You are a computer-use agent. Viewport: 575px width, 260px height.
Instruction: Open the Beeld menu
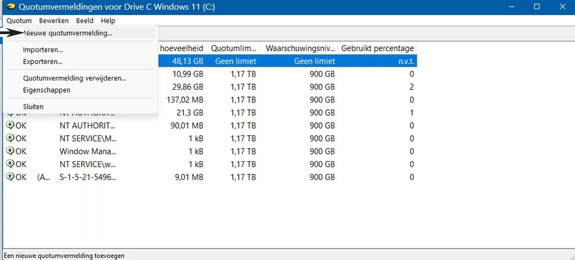coord(85,21)
